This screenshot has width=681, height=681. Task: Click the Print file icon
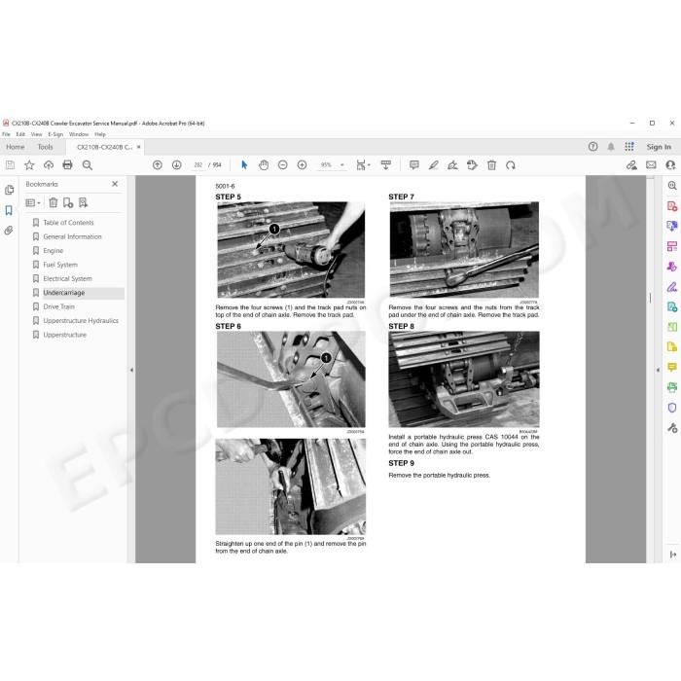[x=67, y=165]
